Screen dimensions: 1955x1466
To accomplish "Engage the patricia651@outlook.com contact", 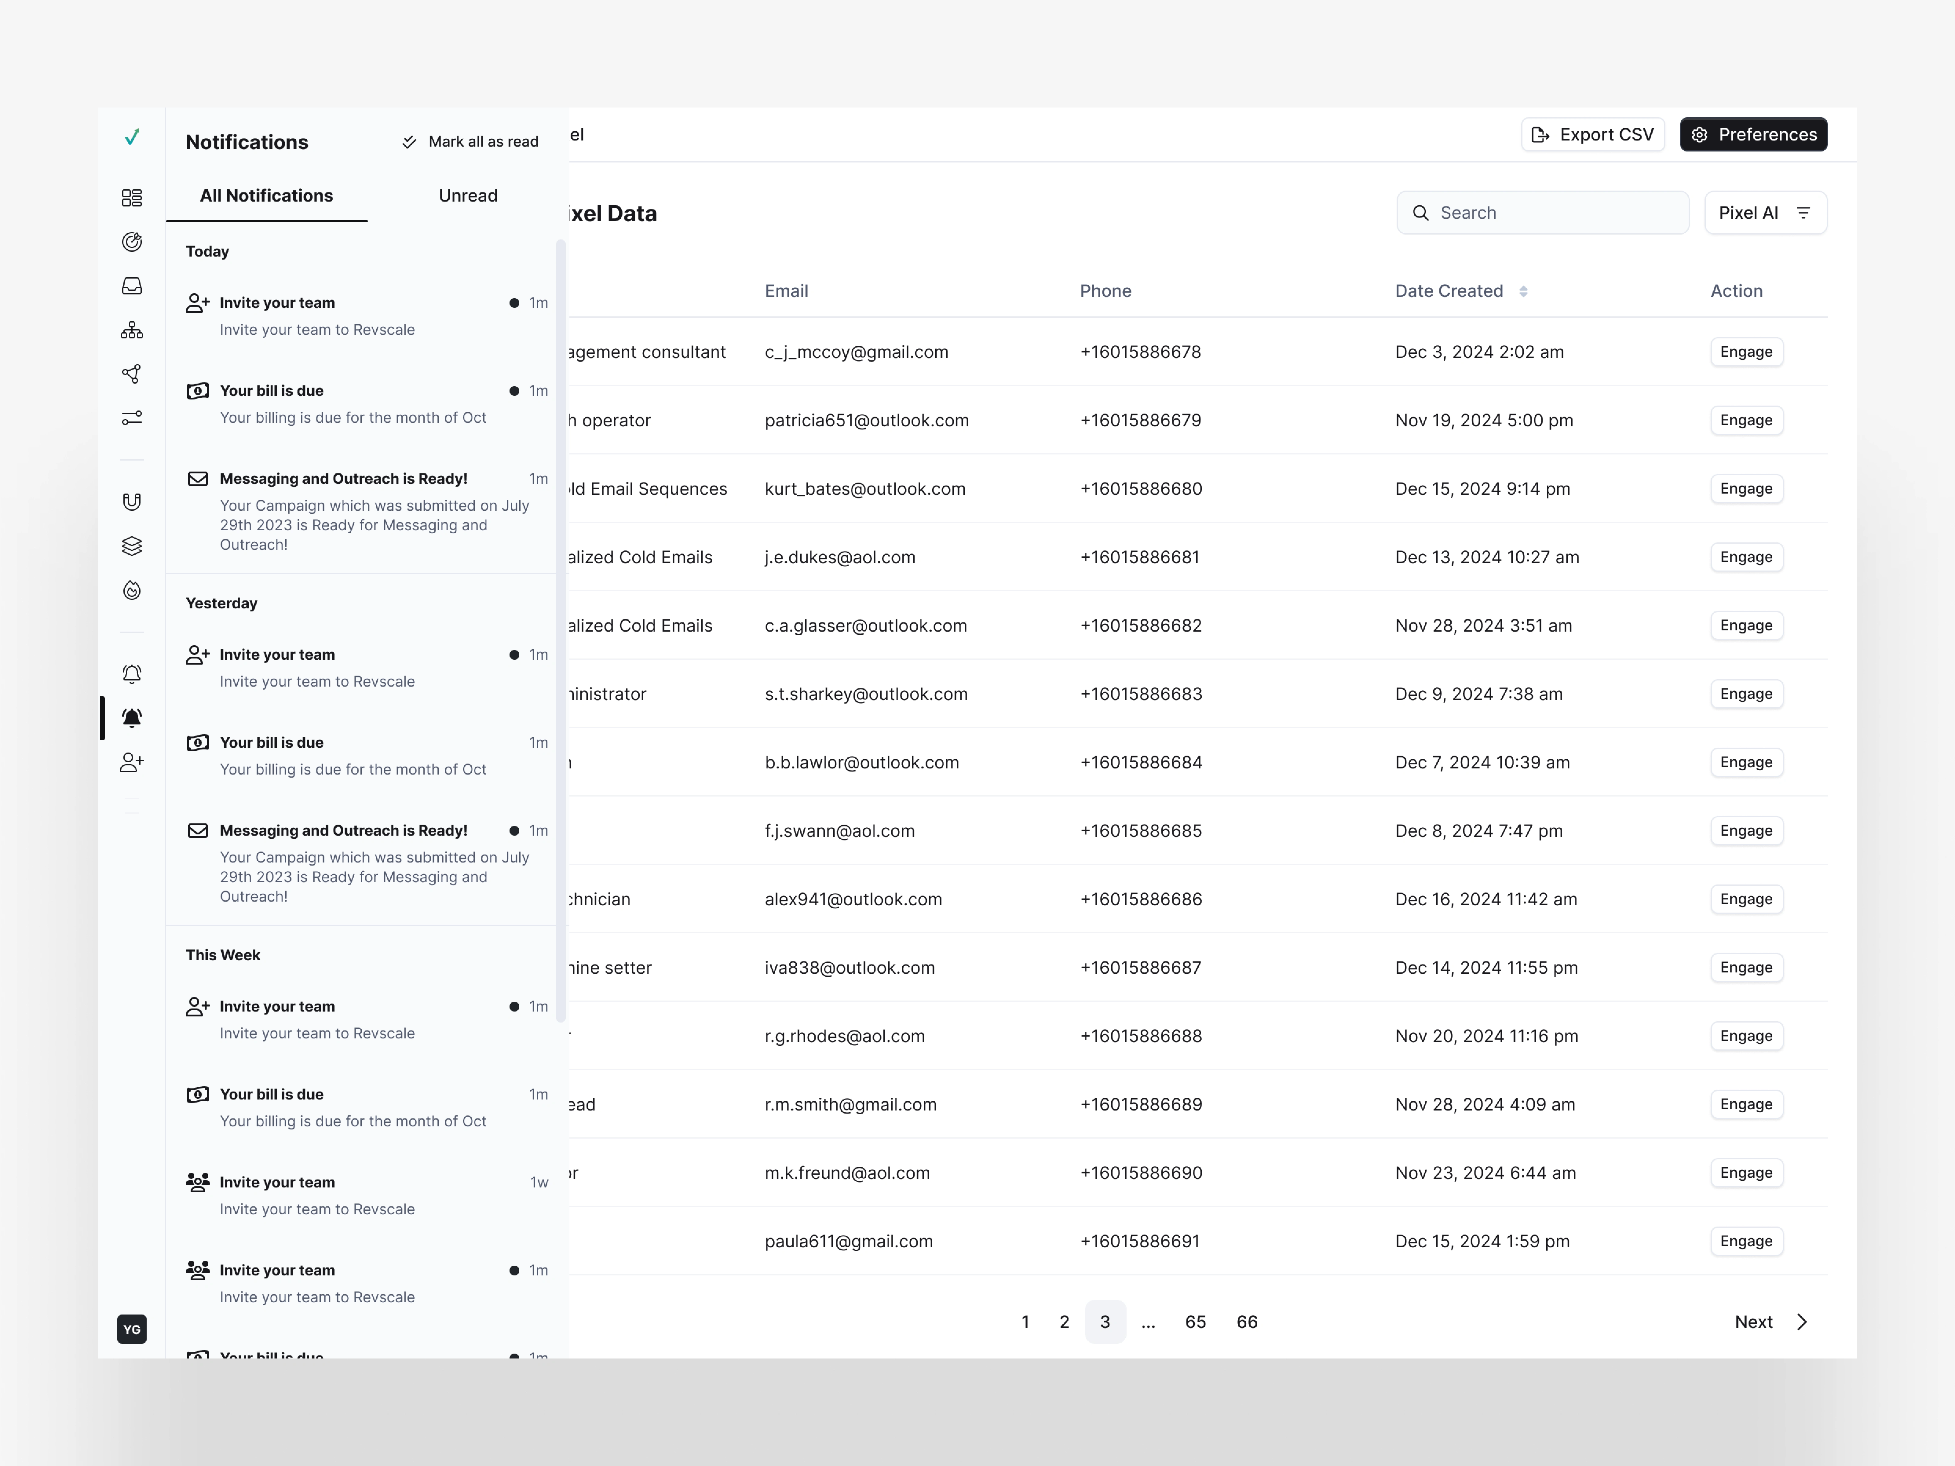I will tap(1746, 421).
